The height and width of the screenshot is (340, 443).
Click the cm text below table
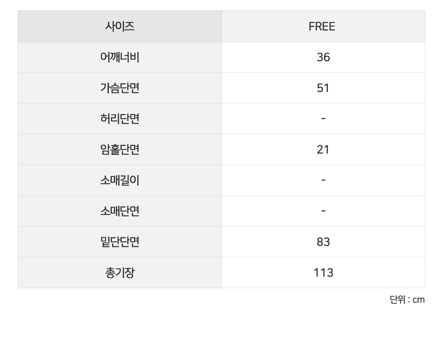(x=419, y=300)
